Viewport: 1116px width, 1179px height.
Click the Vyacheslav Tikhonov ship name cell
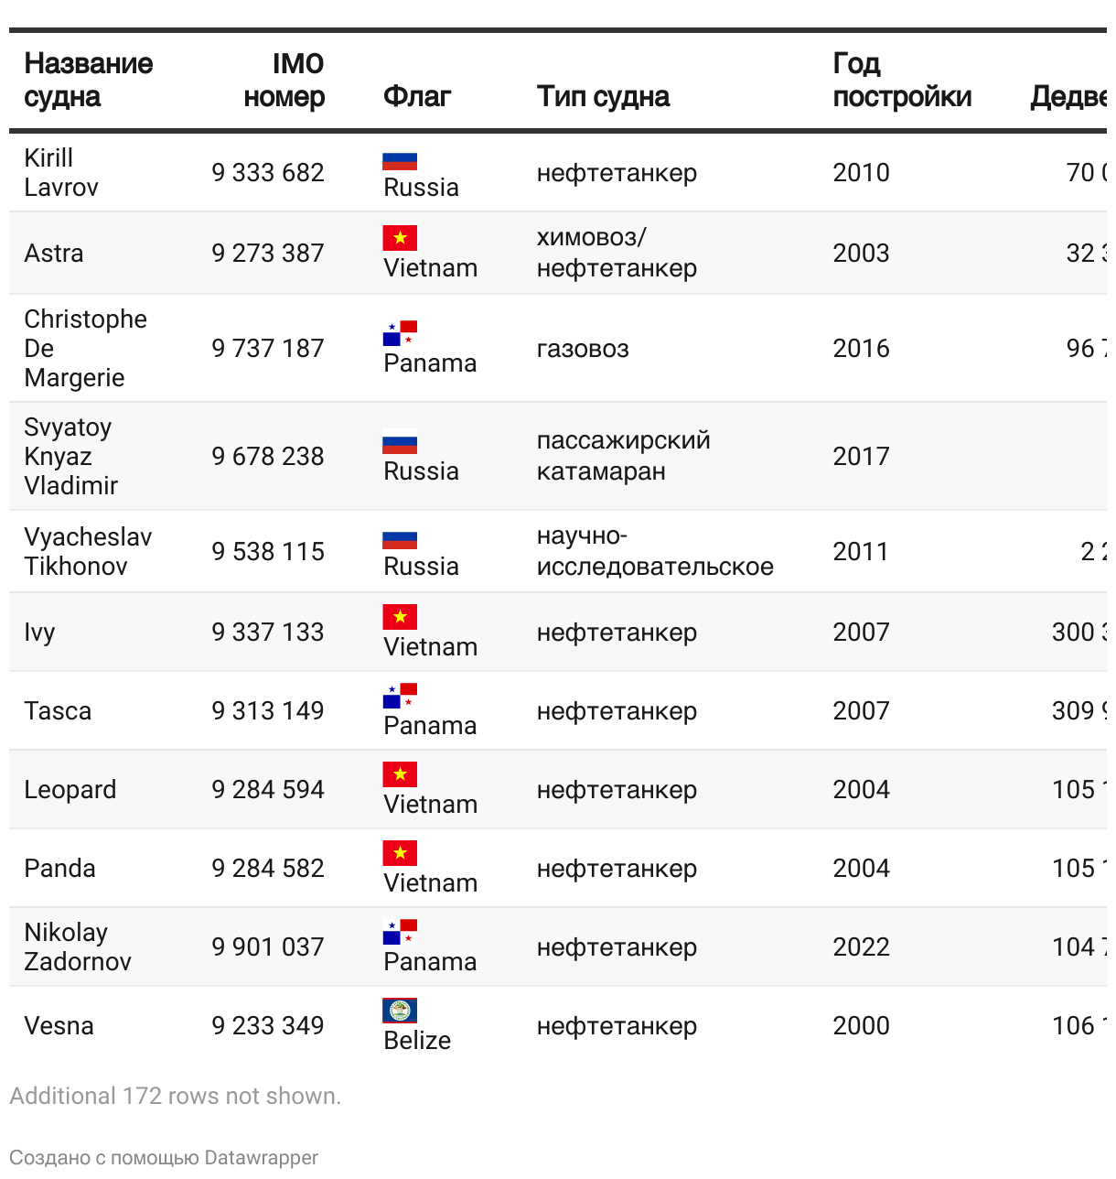point(88,551)
